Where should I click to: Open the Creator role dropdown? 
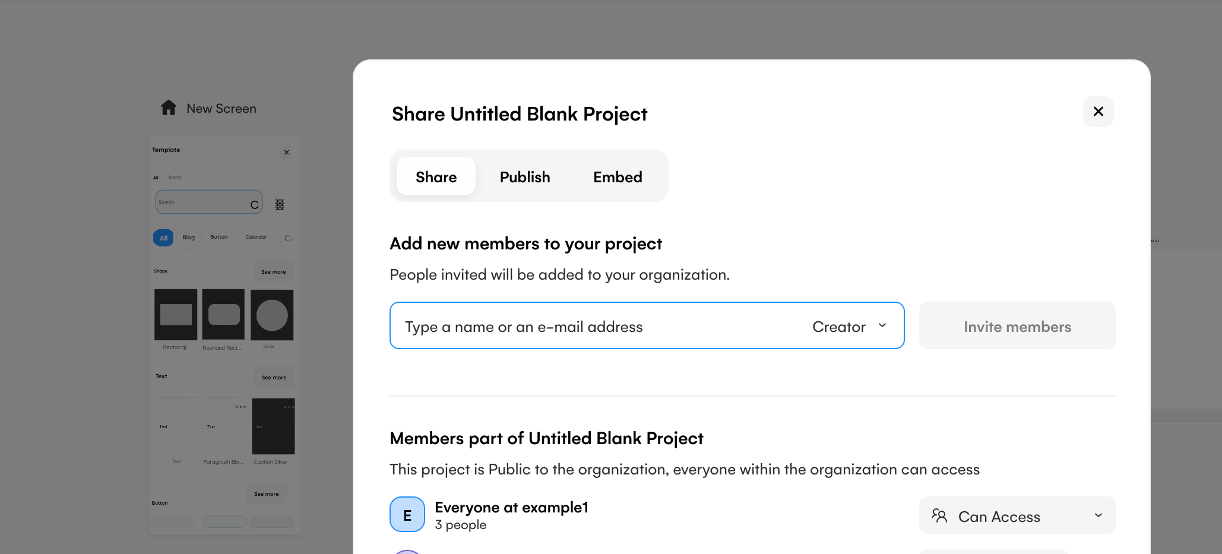coord(849,327)
